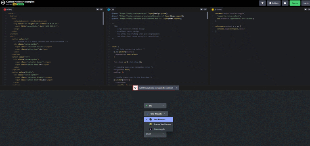Image resolution: width=310 pixels, height=146 pixels.
Task: Click the Log In button
Action: (x=306, y=3)
